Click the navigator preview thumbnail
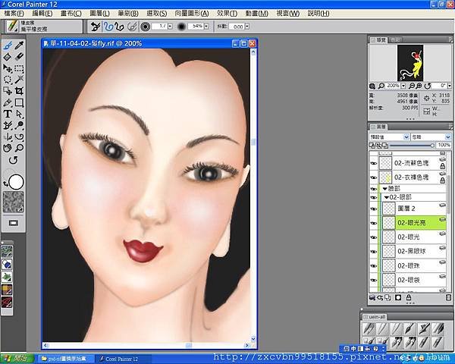Image resolution: width=455 pixels, height=364 pixels. tap(410, 63)
